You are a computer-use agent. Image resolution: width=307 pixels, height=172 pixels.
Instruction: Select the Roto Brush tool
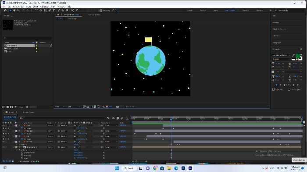[x=72, y=11]
